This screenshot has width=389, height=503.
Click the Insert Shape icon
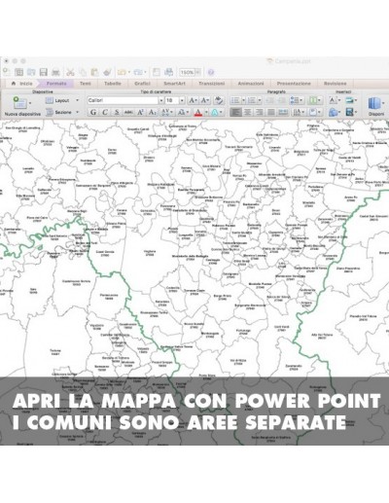pos(333,112)
